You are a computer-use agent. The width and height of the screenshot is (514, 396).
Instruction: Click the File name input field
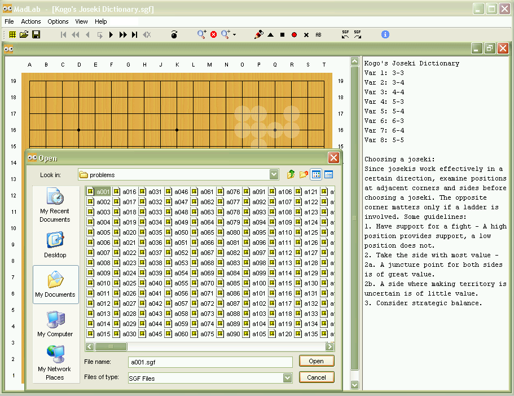(x=210, y=362)
